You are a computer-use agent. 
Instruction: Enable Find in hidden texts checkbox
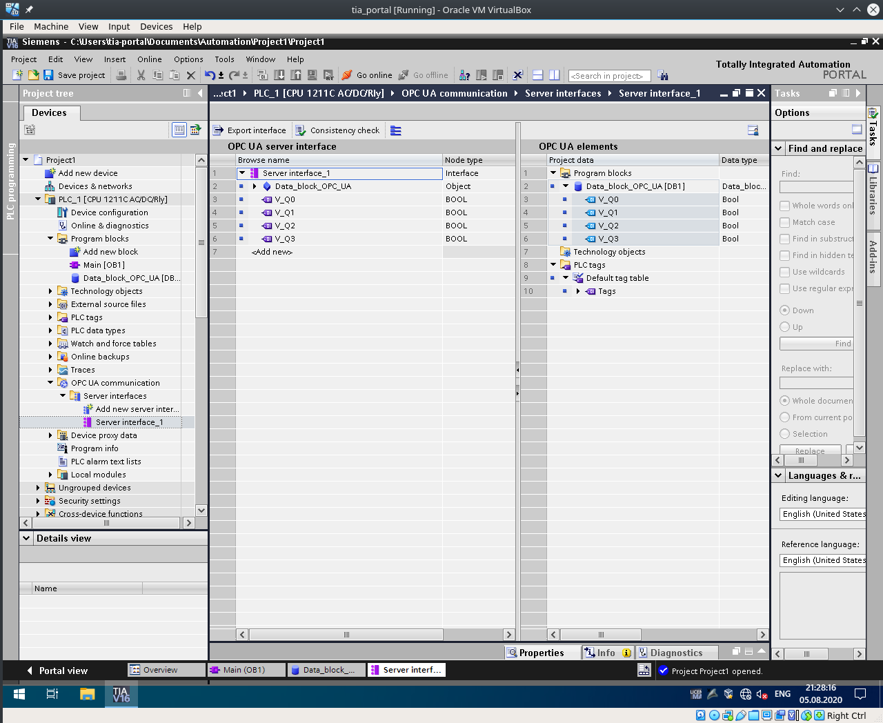(x=785, y=255)
